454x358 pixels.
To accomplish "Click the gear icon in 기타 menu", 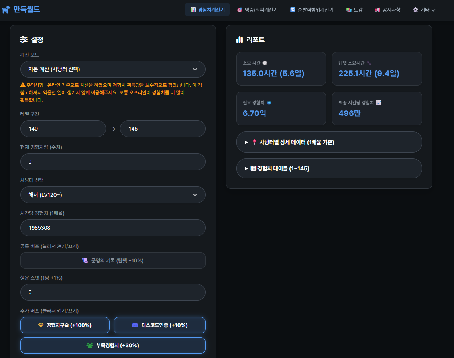I will tap(416, 10).
